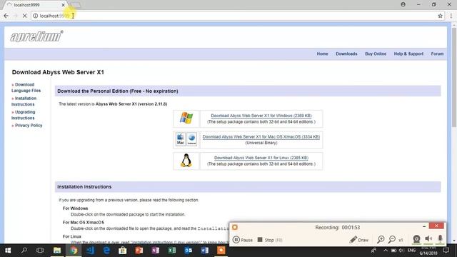
Task: Zoom out with the recorder magnifier minus
Action: (x=392, y=240)
